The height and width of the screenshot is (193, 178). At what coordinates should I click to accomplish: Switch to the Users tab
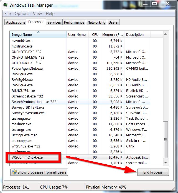(113, 22)
